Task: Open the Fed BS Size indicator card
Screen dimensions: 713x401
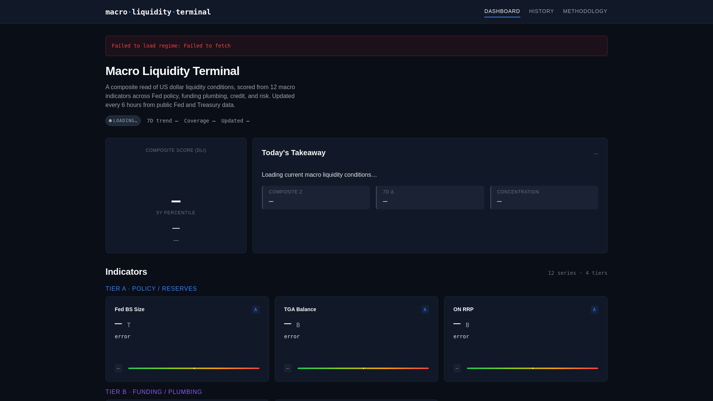Action: point(187,339)
